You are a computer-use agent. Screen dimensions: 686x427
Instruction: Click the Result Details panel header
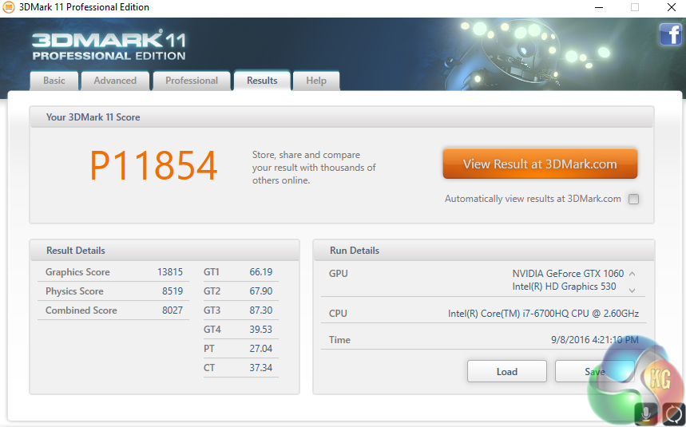(x=165, y=251)
